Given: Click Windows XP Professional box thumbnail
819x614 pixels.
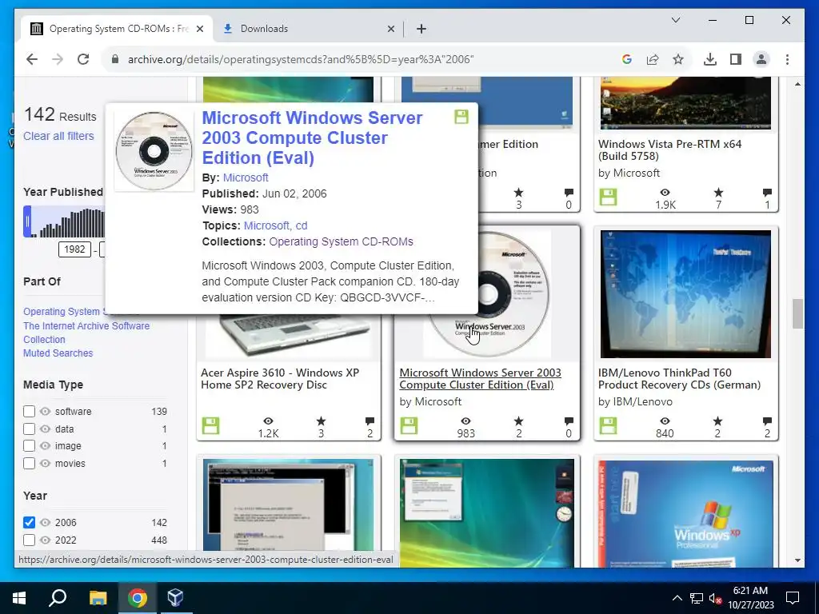Looking at the screenshot, I should point(685,513).
